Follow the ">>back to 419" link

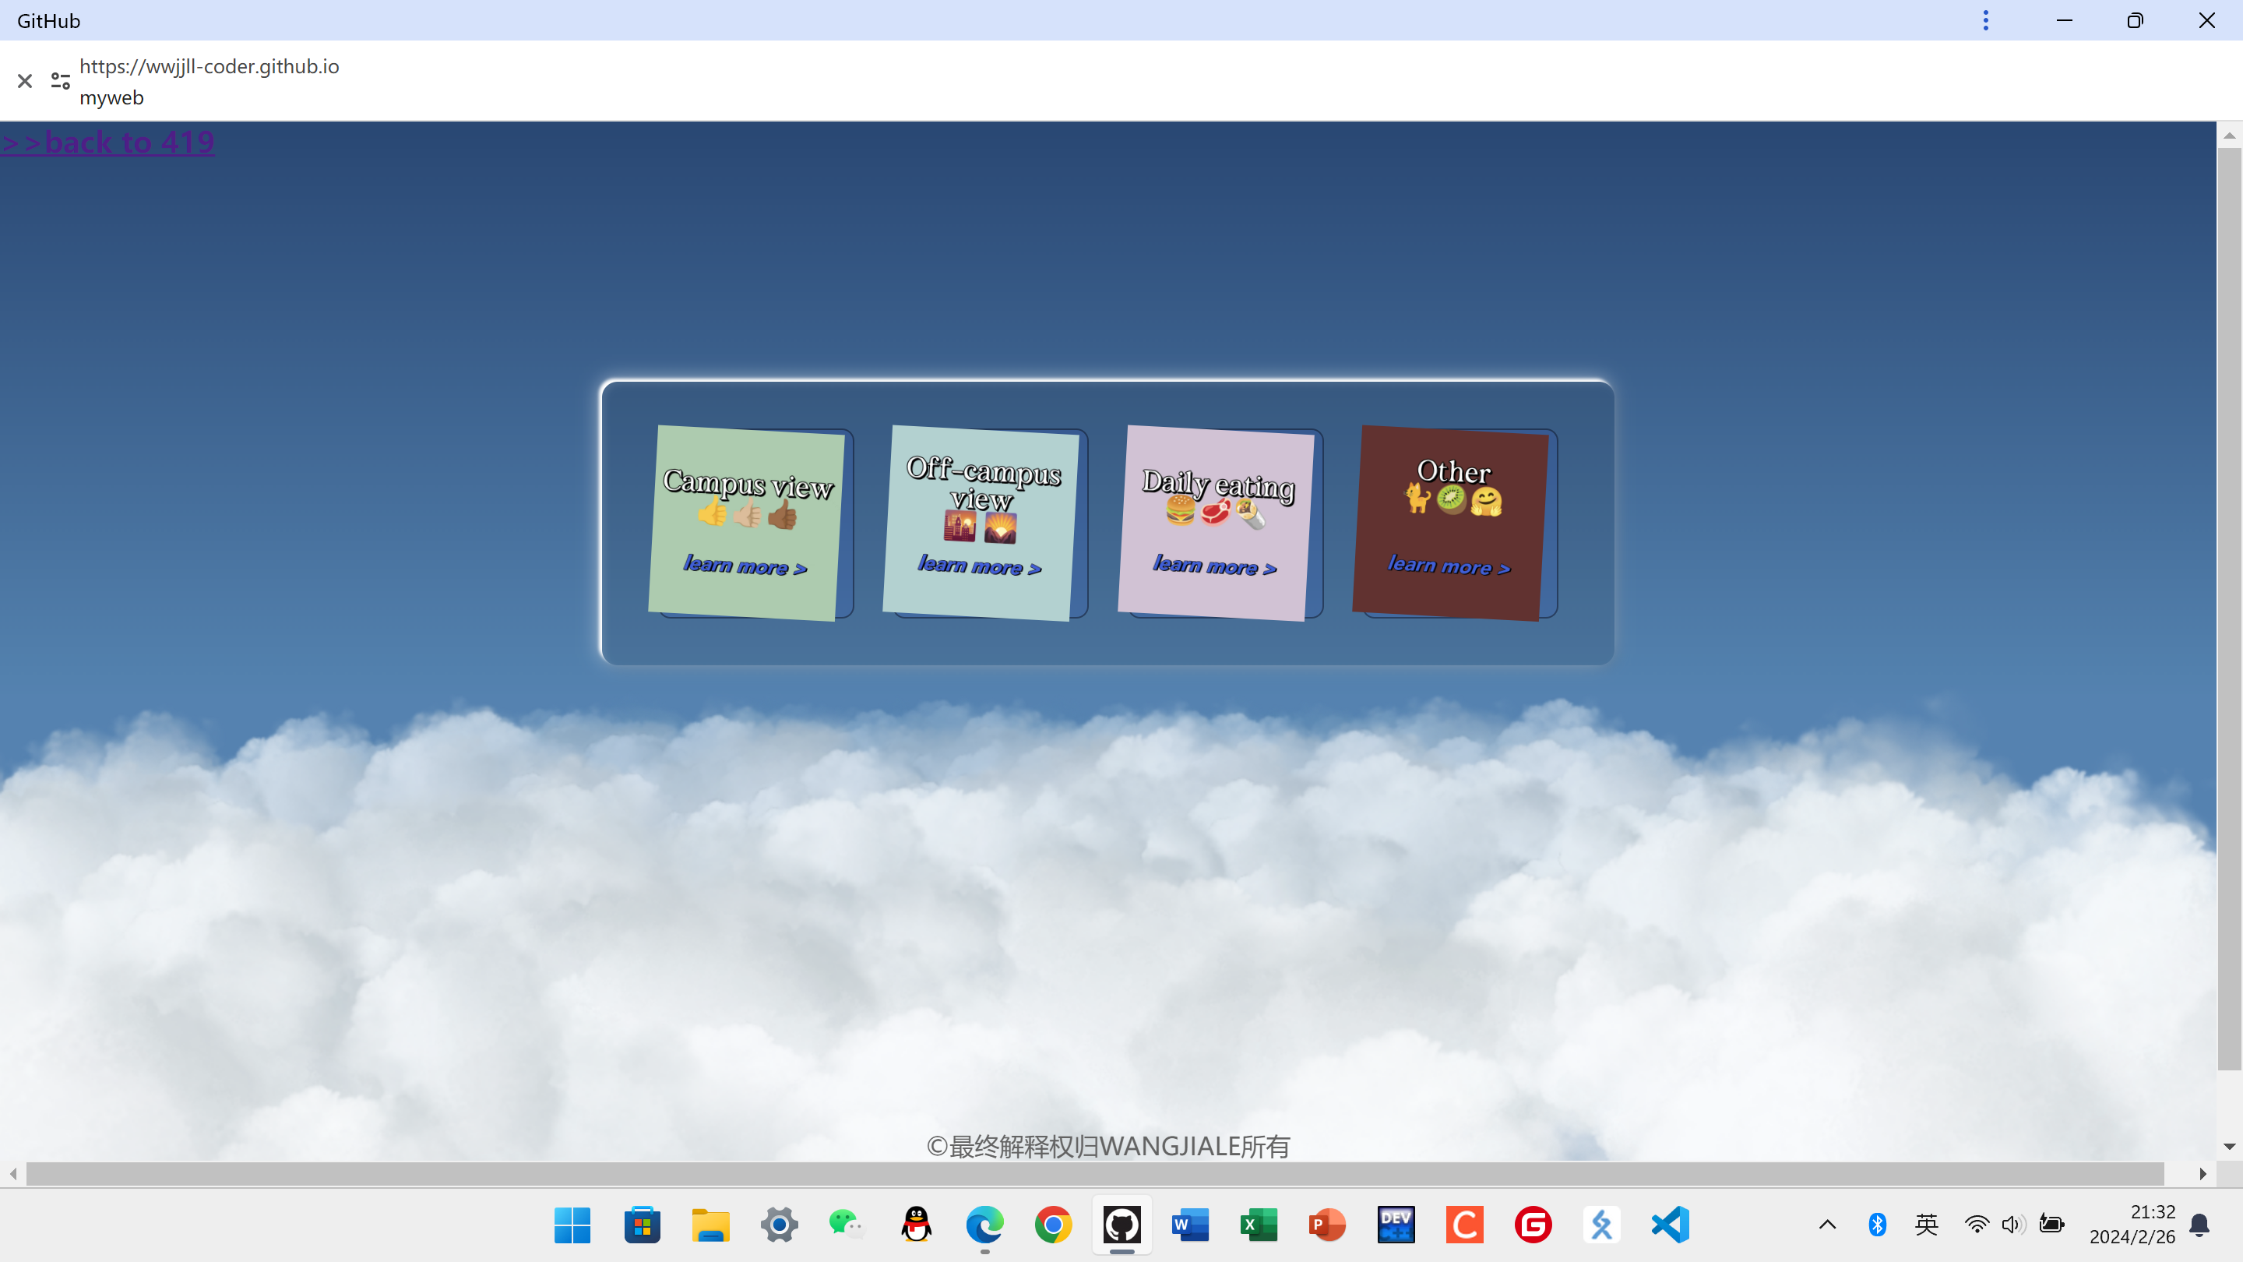click(x=108, y=142)
